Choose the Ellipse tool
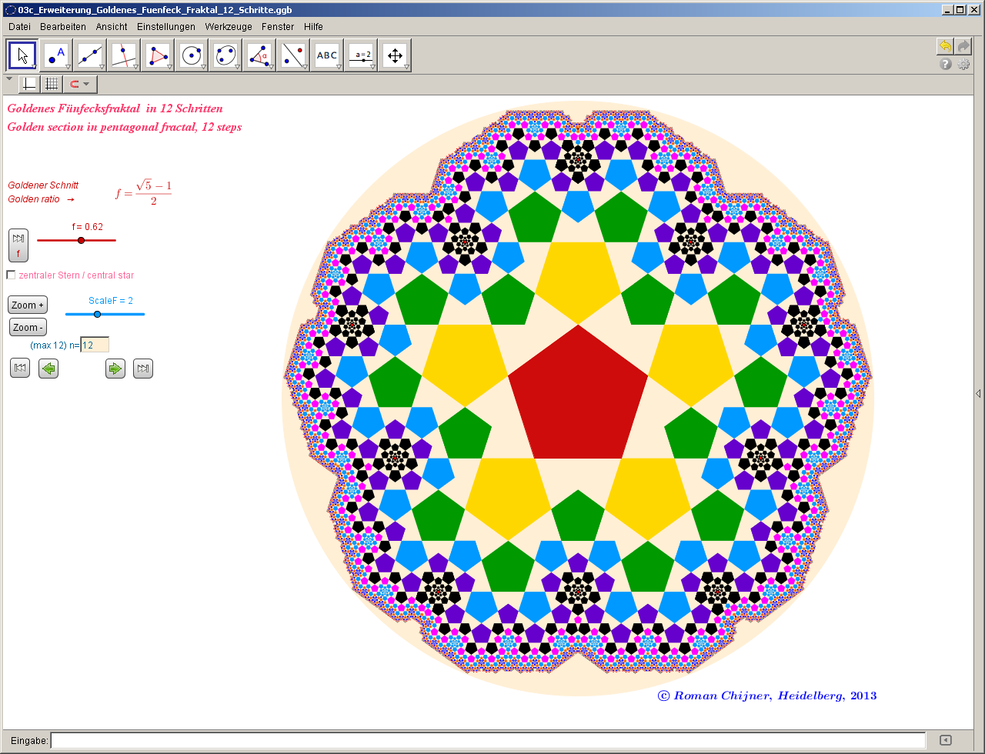The height and width of the screenshot is (754, 985). point(225,55)
